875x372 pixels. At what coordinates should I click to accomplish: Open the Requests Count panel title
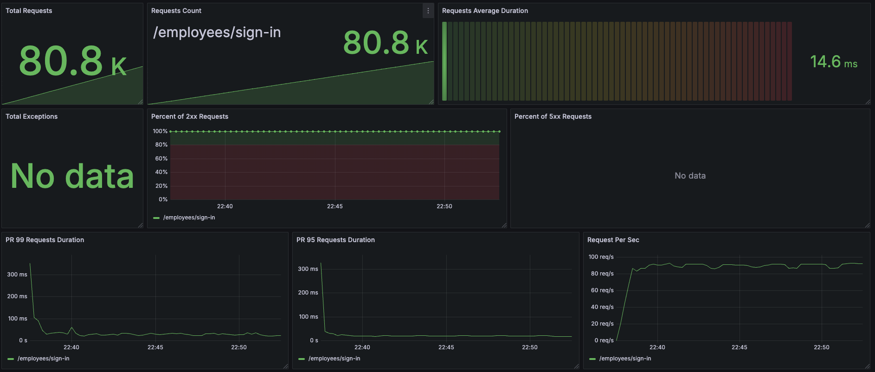click(x=176, y=11)
